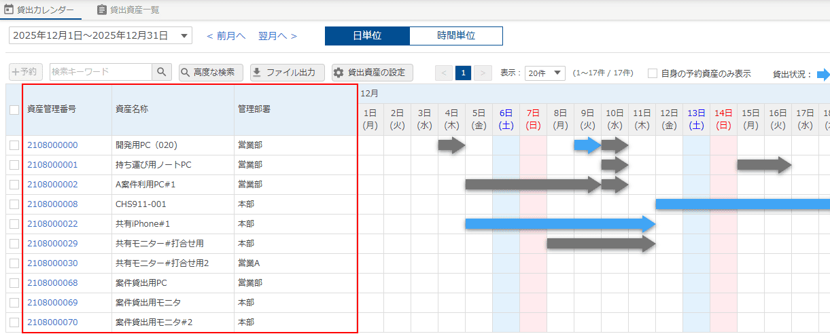Switch to the 貸出資産一覧 tab
This screenshot has height=334, width=830.
tap(128, 10)
